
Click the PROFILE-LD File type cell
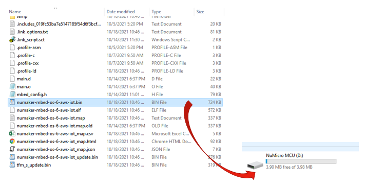tap(167, 71)
